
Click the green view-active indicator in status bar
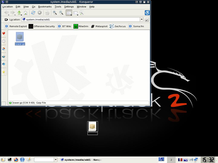point(10,103)
